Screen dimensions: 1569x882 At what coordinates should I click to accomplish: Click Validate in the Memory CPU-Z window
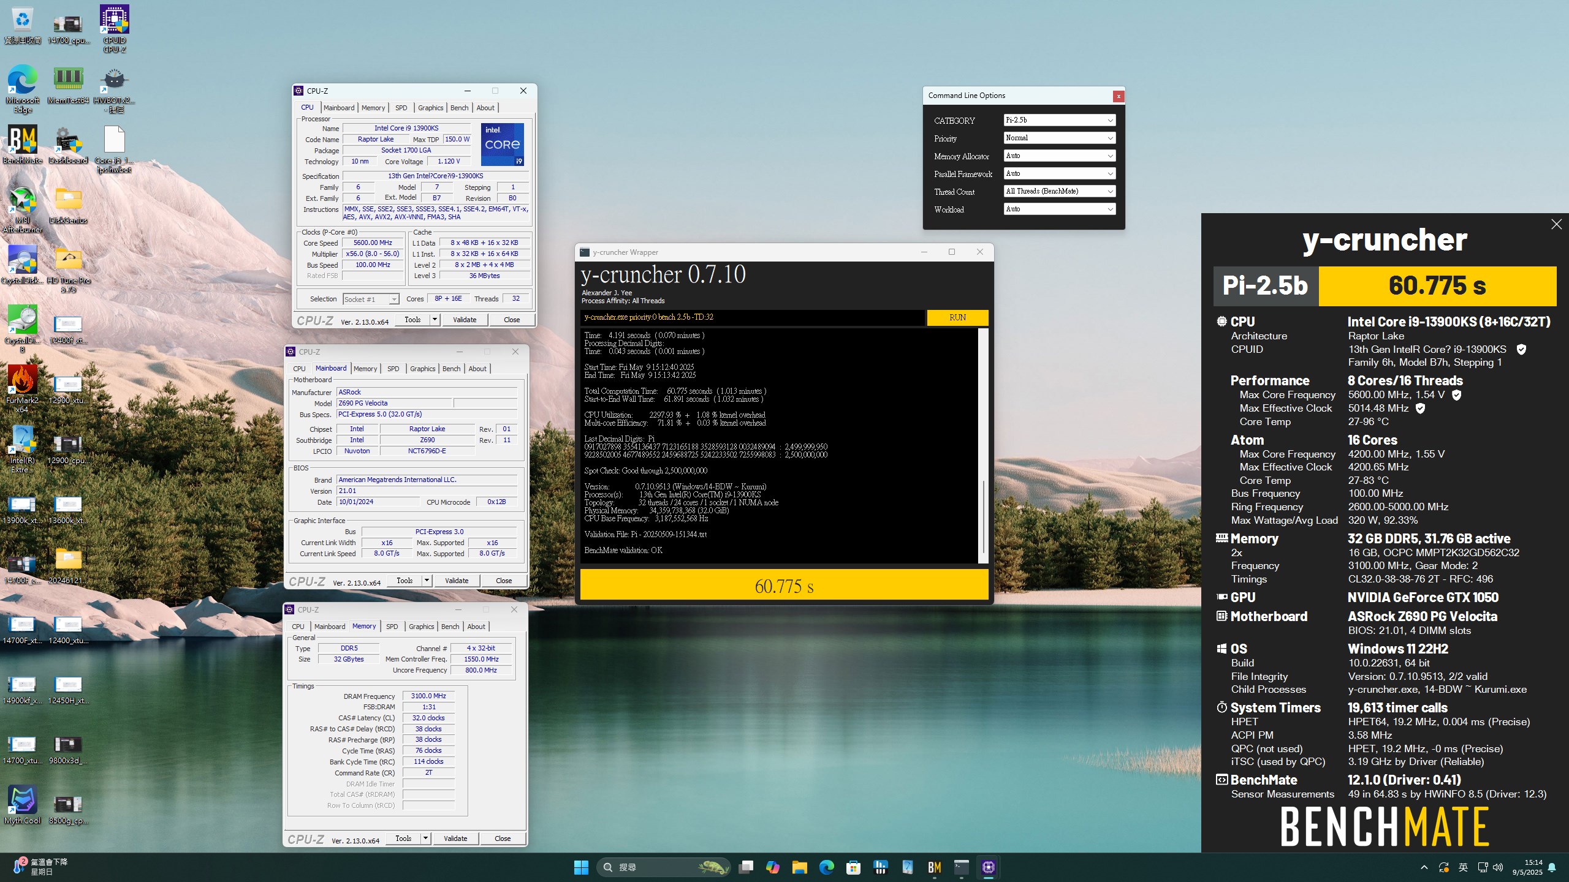click(x=455, y=839)
